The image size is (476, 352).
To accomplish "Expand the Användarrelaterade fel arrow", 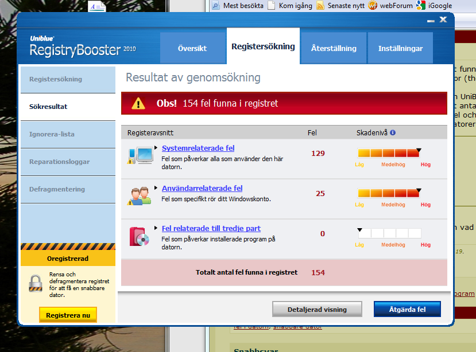I will 156,188.
